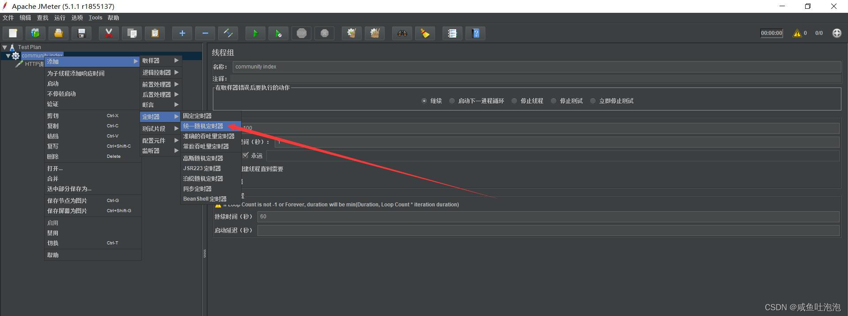Screen dimensions: 848x316
Task: Choose 高斯随机定时器 from timer submenu
Action: click(211, 158)
